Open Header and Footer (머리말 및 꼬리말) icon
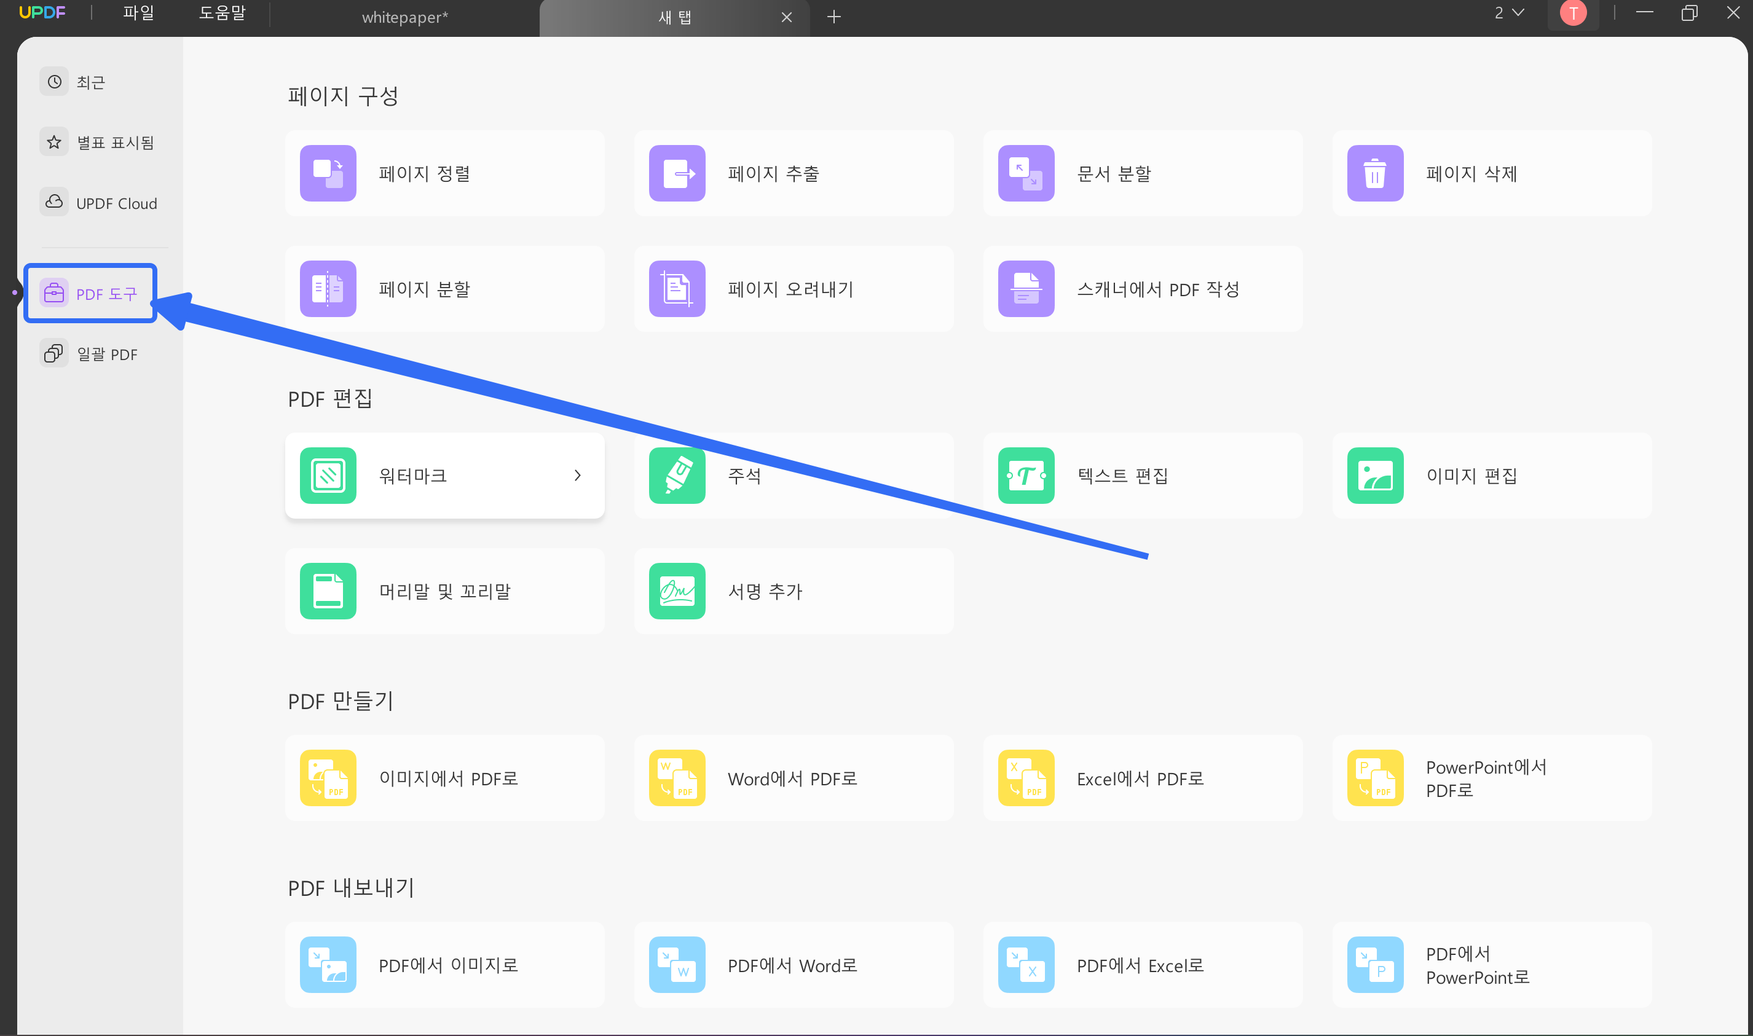This screenshot has width=1753, height=1036. [x=328, y=591]
